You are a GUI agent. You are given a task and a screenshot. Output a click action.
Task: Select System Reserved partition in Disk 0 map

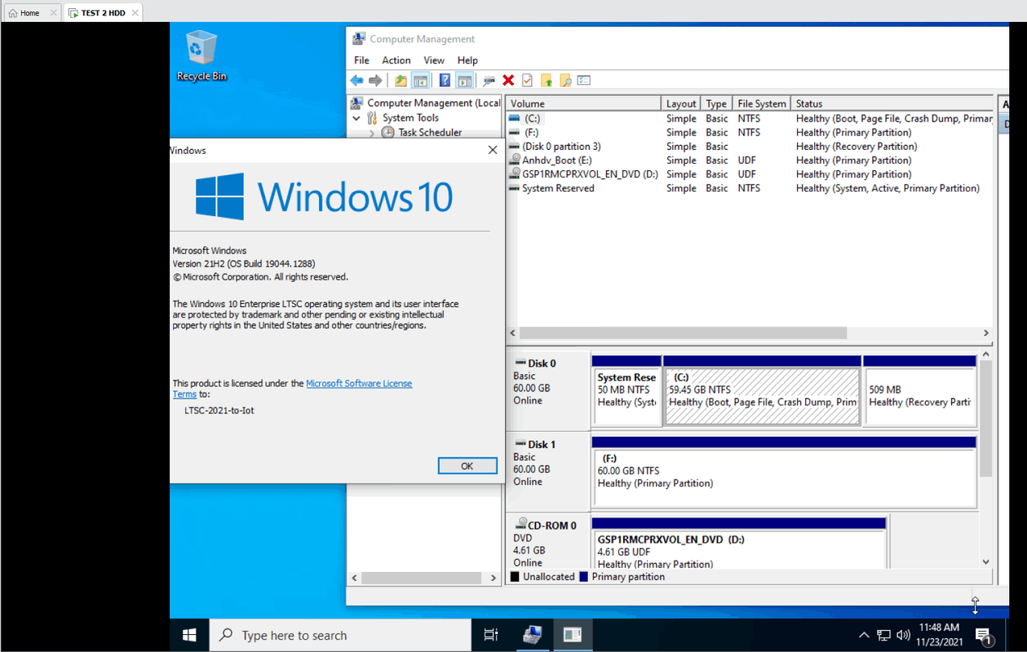tap(626, 390)
